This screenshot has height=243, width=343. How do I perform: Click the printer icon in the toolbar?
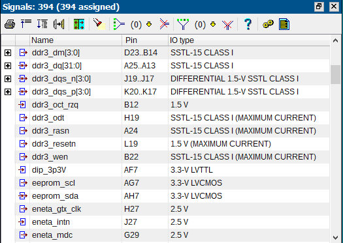click(x=10, y=24)
